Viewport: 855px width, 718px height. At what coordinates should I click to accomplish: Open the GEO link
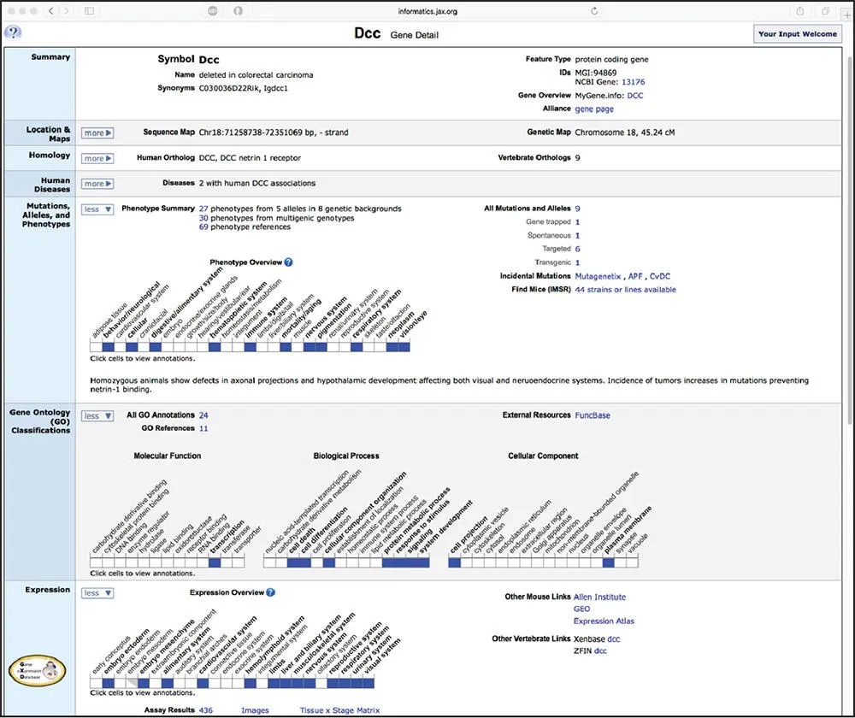581,609
